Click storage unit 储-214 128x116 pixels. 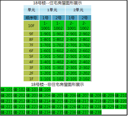click(x=45, y=101)
